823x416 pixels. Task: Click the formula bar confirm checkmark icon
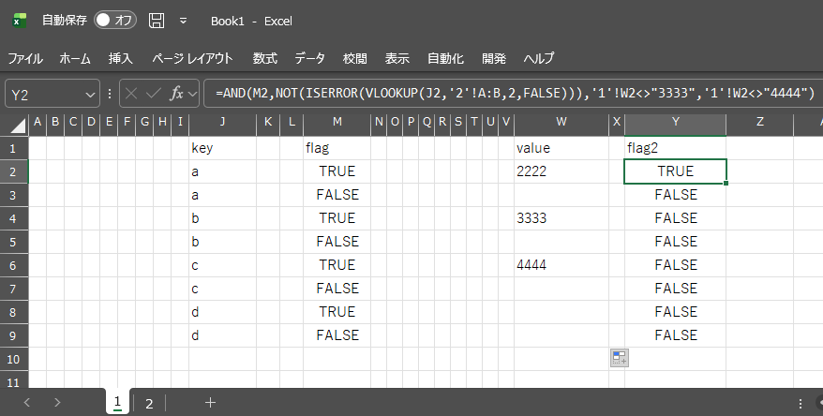[154, 94]
